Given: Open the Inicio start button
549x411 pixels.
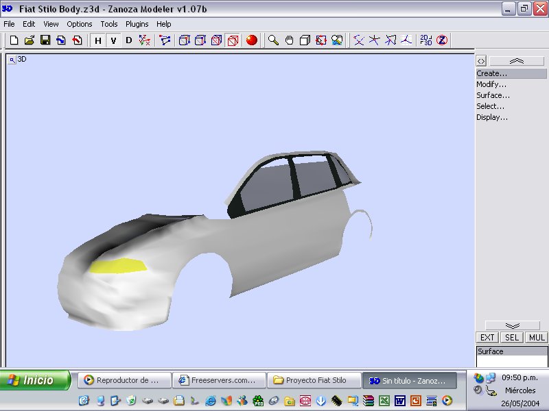Looking at the screenshot, I should coord(35,380).
